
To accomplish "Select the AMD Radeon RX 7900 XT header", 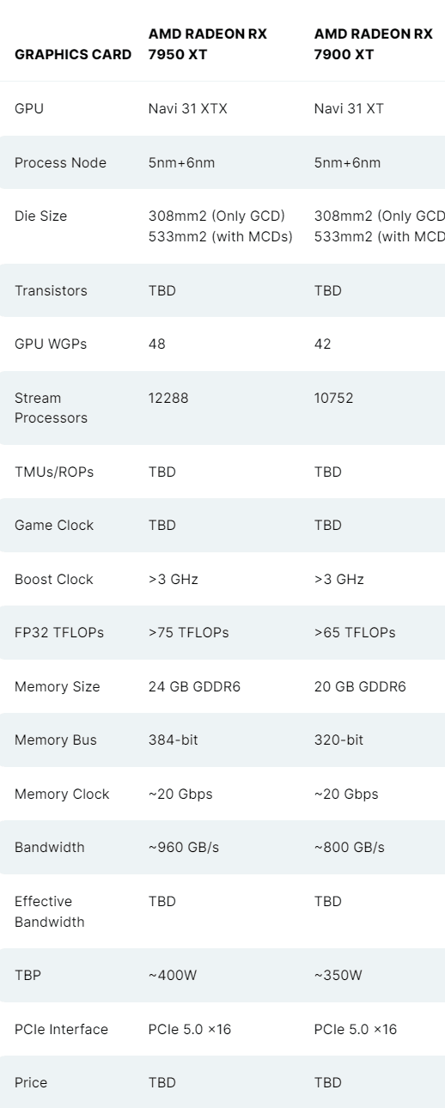I will (x=374, y=44).
